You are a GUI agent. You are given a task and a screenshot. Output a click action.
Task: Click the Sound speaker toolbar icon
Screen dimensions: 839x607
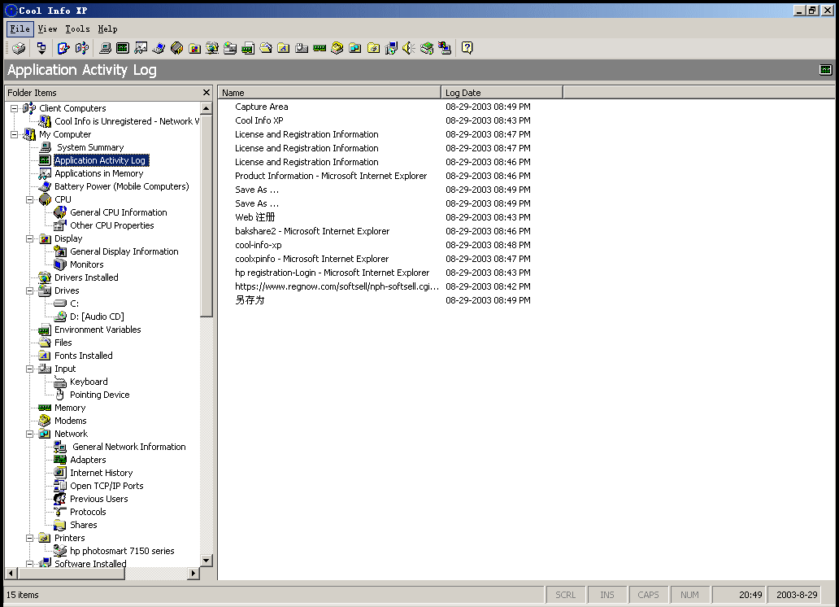(x=409, y=48)
